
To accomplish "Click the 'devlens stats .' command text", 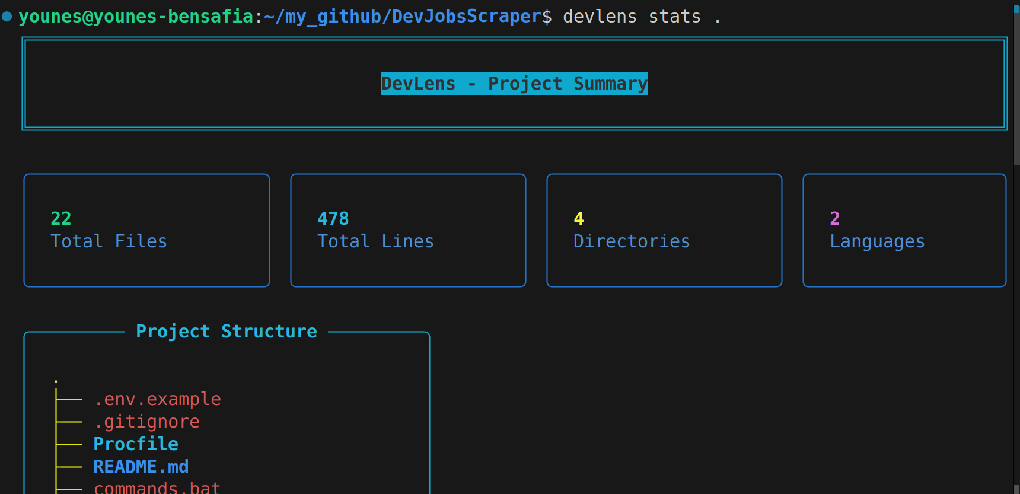I will click(x=641, y=17).
